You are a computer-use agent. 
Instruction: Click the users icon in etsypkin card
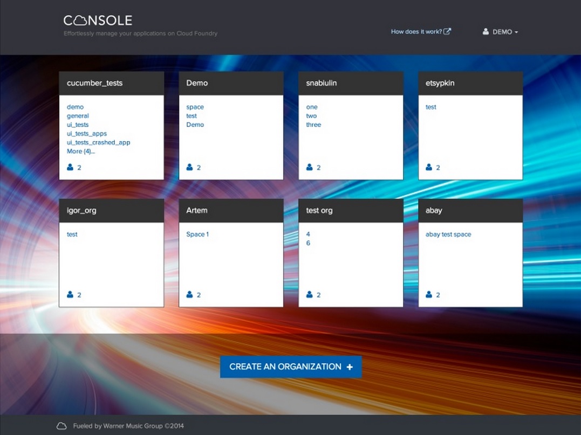pyautogui.click(x=429, y=167)
